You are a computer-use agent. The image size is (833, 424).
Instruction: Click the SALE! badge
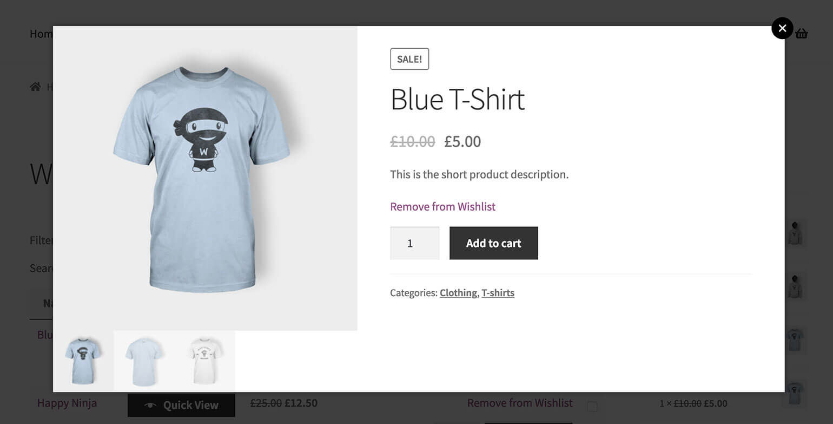coord(409,59)
